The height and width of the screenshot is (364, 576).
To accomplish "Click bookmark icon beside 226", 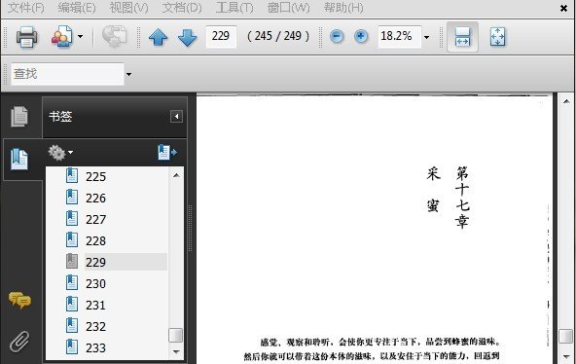I will tap(72, 197).
